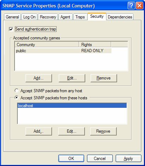Close the SNMP Service Properties dialog

139,6
